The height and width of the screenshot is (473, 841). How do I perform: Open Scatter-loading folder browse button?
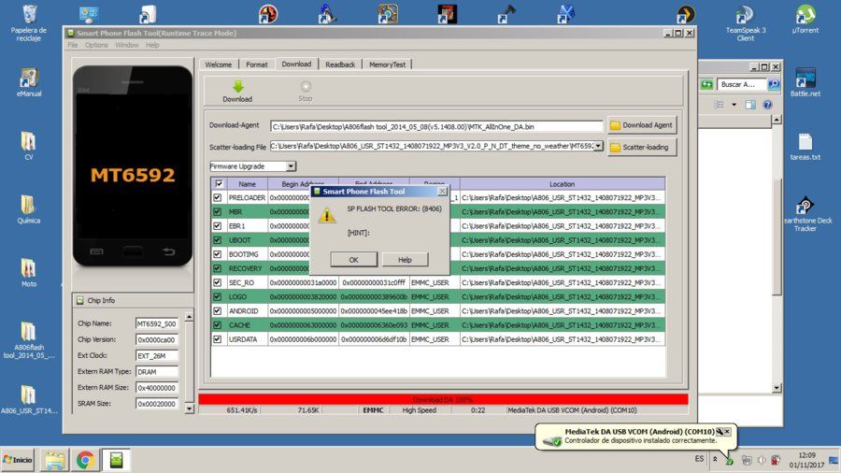(642, 147)
